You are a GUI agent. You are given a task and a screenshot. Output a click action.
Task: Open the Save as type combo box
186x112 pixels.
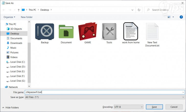pyautogui.click(x=105, y=97)
